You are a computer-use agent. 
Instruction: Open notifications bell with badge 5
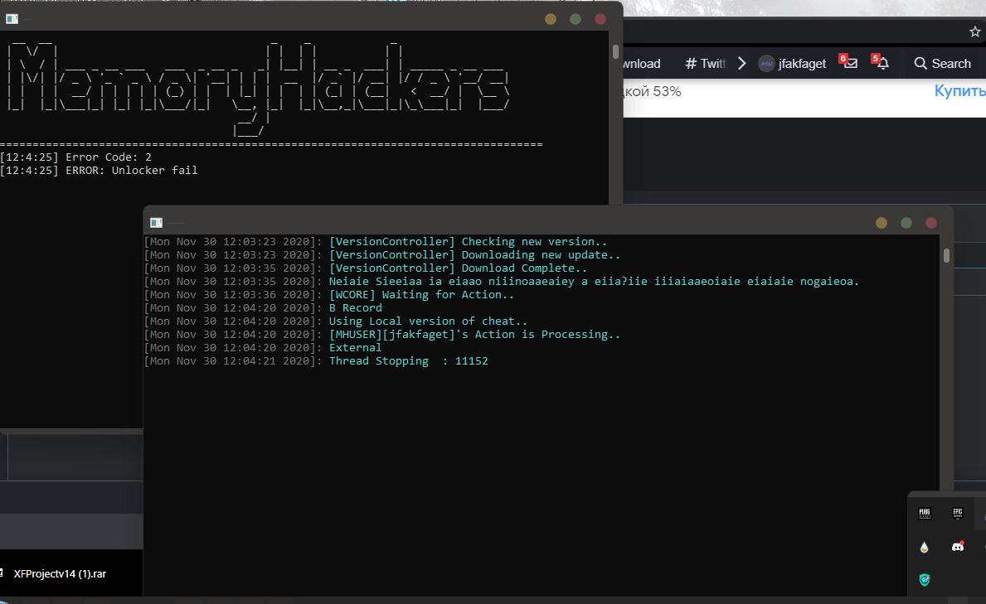coord(881,62)
